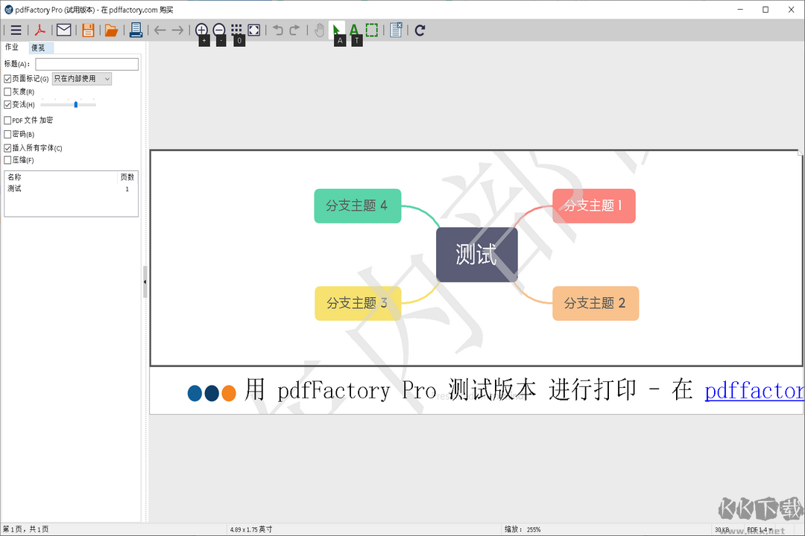The image size is (805, 536).
Task: Open the pdfFactory hamburger menu
Action: point(16,31)
